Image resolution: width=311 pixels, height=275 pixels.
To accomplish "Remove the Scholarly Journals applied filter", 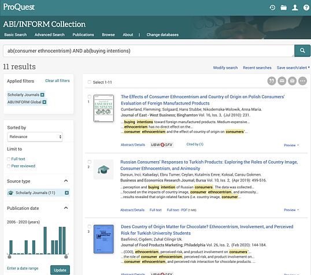I will (x=42, y=95).
